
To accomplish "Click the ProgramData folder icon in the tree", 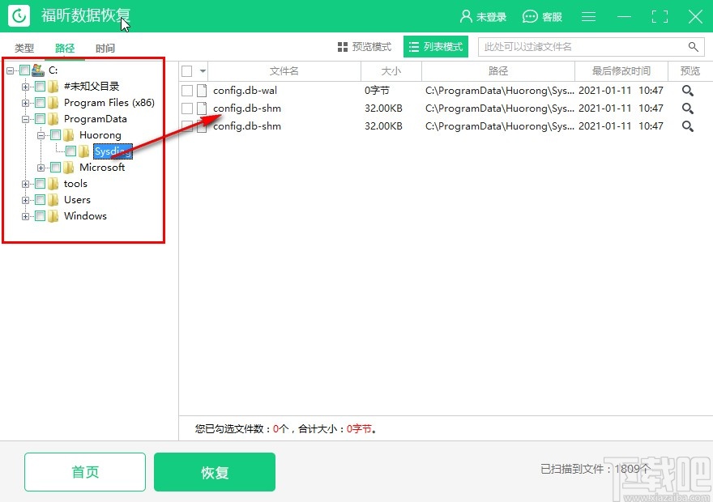I will click(53, 119).
